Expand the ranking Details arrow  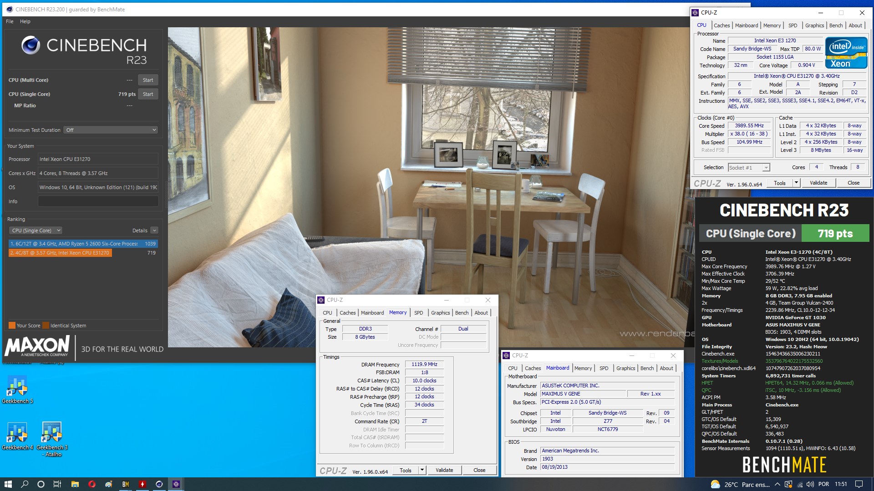154,230
